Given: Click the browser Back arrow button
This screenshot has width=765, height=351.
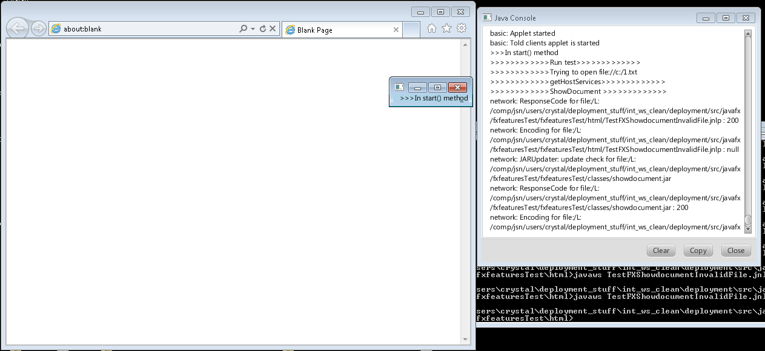Looking at the screenshot, I should (18, 28).
